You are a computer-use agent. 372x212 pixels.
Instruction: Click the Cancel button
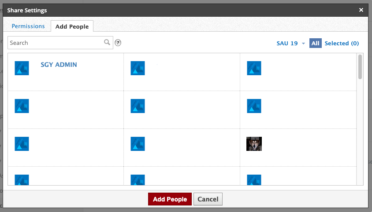208,199
